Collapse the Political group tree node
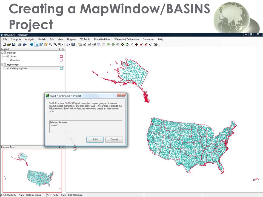This screenshot has width=263, height=197. [x=2, y=53]
